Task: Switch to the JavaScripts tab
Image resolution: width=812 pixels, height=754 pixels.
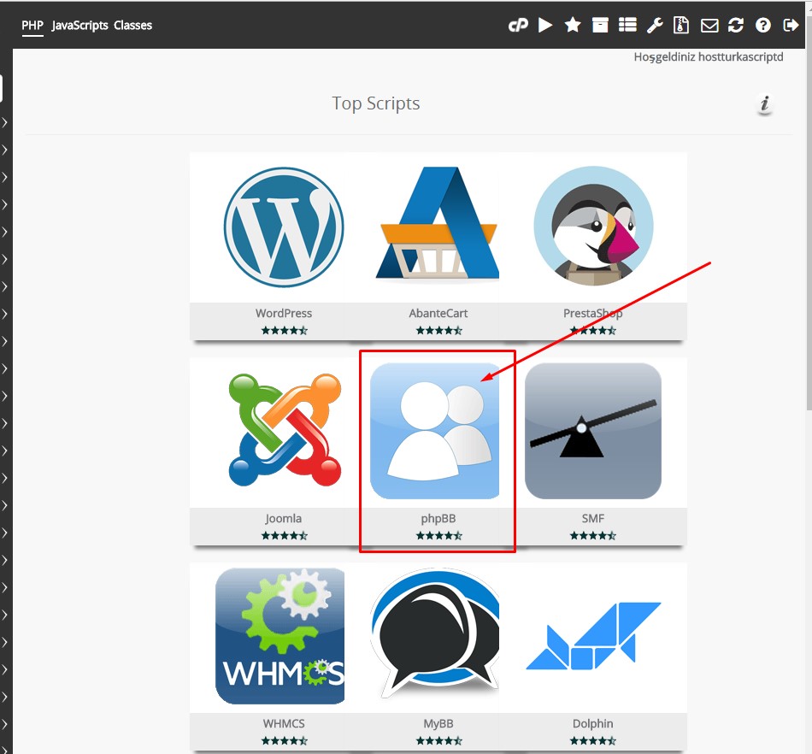Action: pyautogui.click(x=79, y=26)
